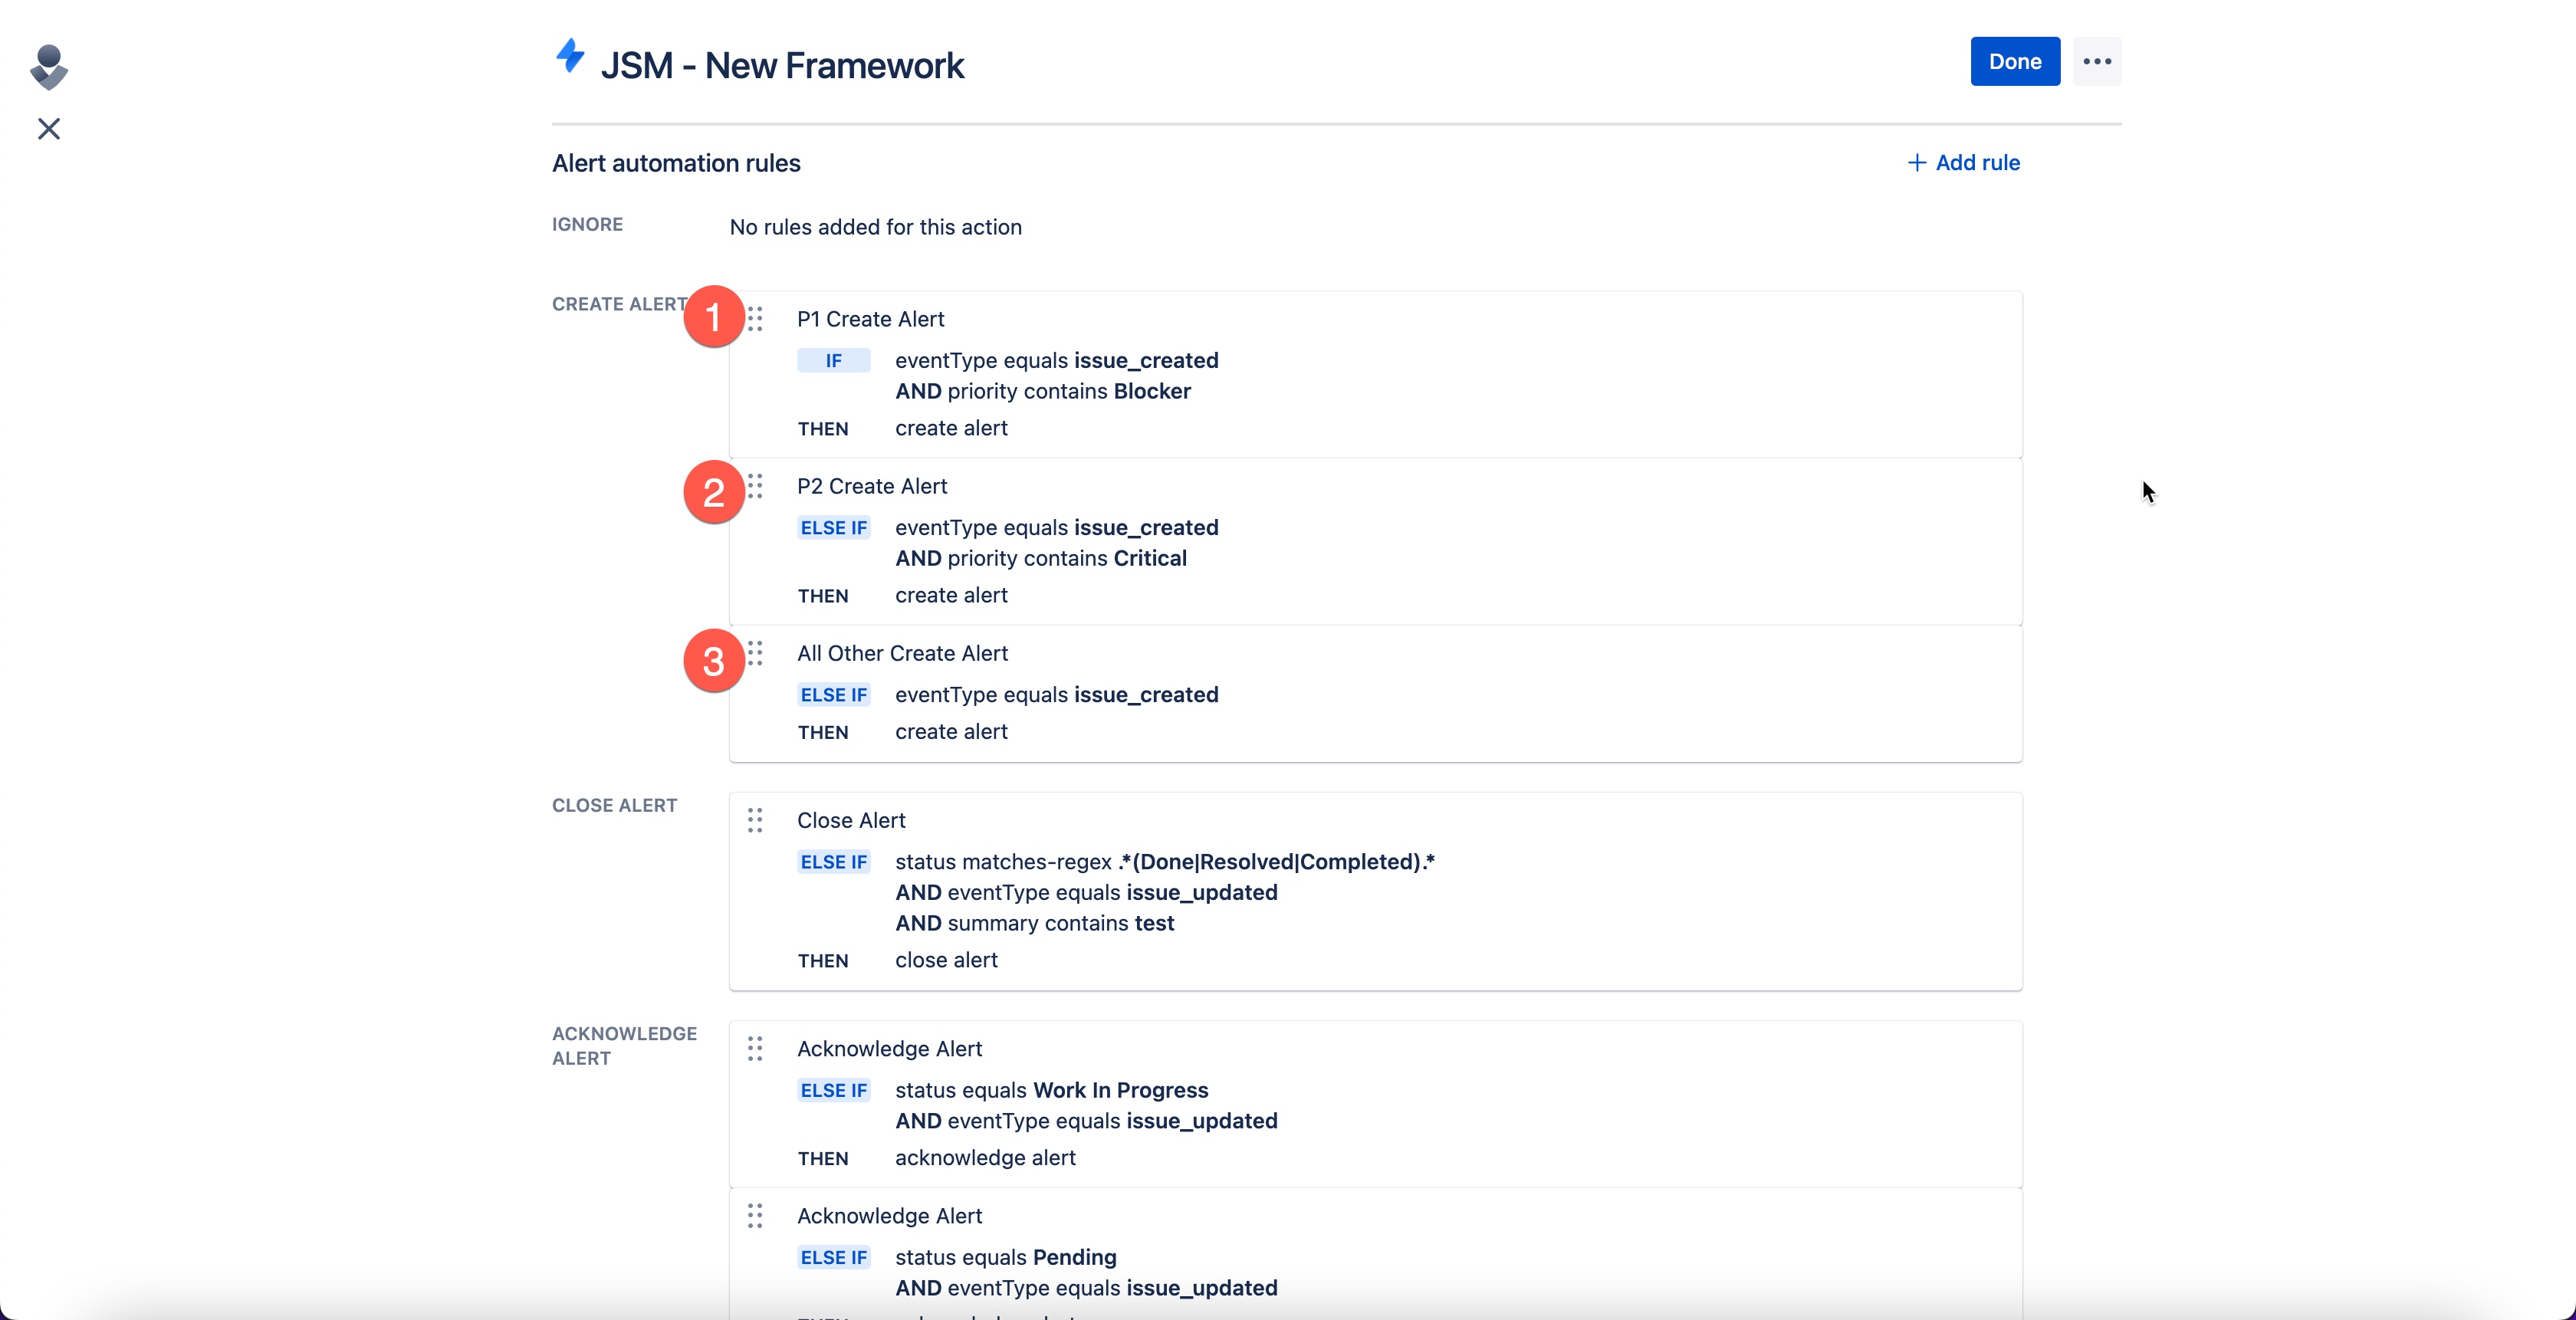Click the red badge numbered 3
The image size is (2576, 1320).
click(x=712, y=660)
